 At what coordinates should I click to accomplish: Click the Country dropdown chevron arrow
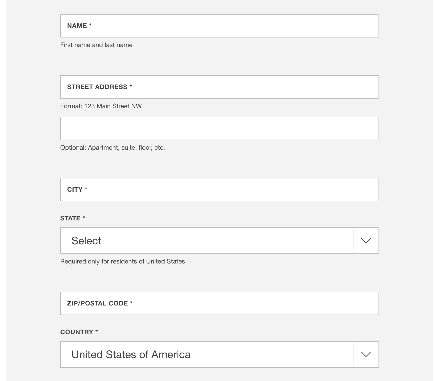coord(366,354)
